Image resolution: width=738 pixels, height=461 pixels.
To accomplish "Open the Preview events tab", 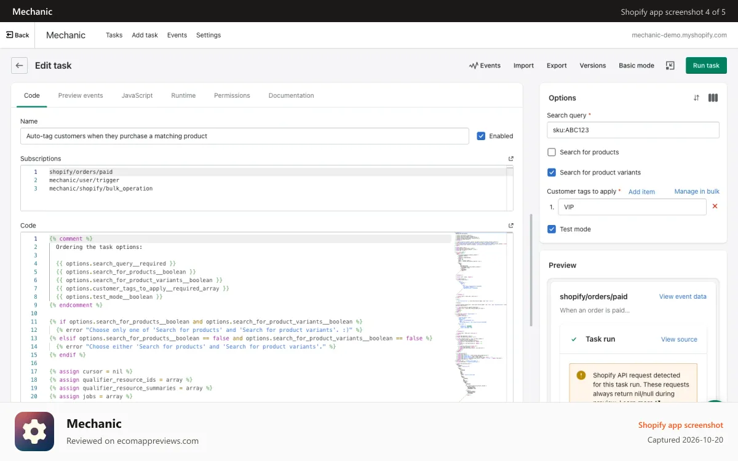I will [x=81, y=95].
